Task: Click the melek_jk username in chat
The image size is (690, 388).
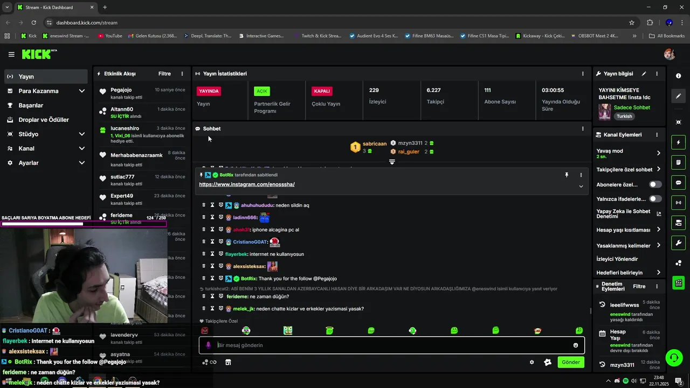Action: pyautogui.click(x=244, y=309)
